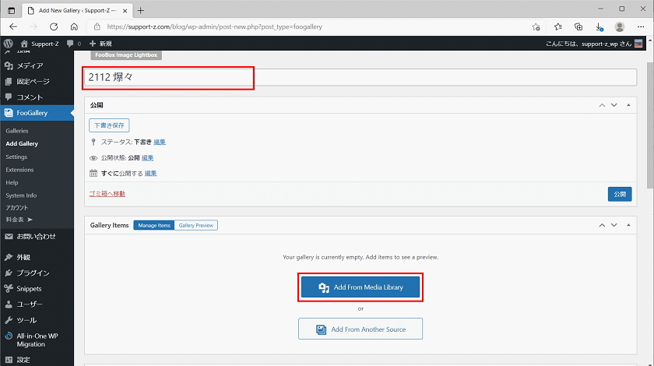The height and width of the screenshot is (366, 654).
Task: Click the ゴミ箱へ移動 trash link
Action: 107,193
